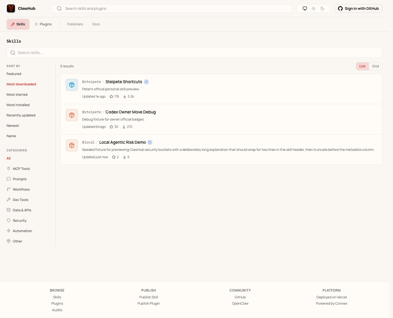The image size is (393, 318).
Task: Click star icon showing 30
Action: 111,127
